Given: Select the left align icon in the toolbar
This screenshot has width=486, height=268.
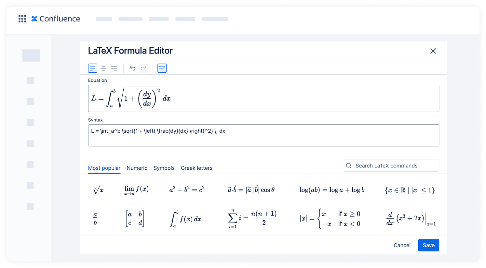Looking at the screenshot, I should coord(93,68).
